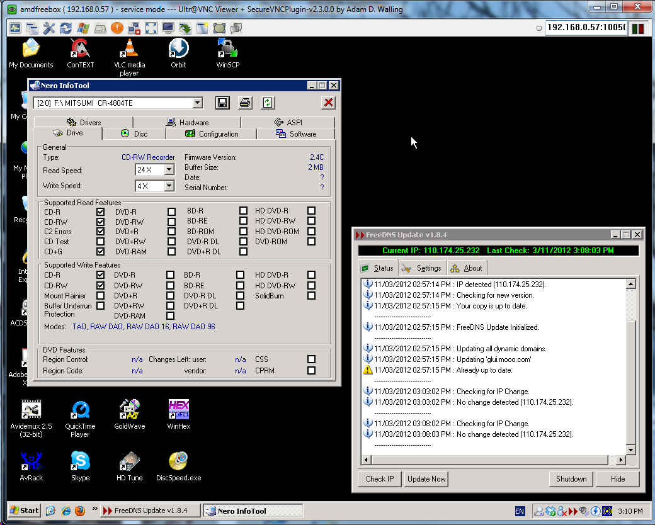Toggle C2 Errors read feature checkbox

[100, 232]
